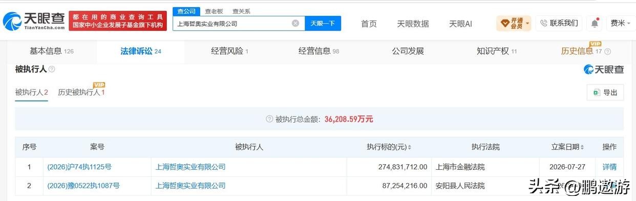The image size is (636, 201).
Task: Go to 首页 in the top navigation
Action: (369, 24)
